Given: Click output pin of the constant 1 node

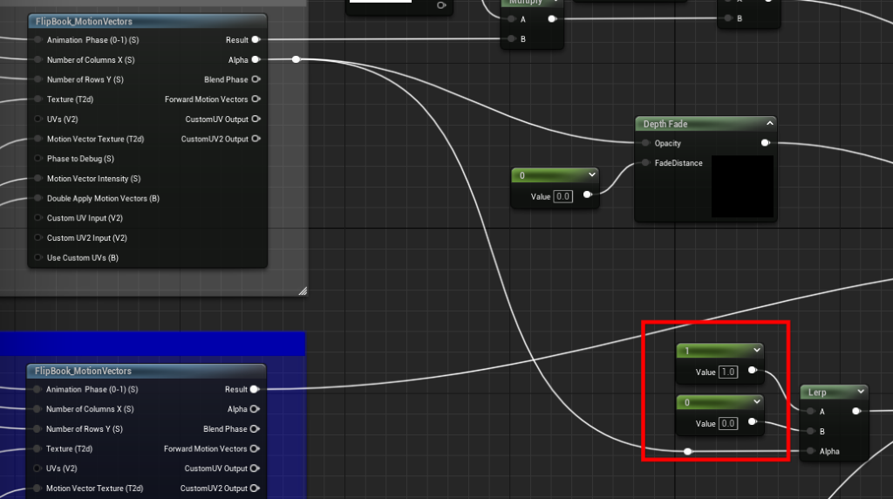Looking at the screenshot, I should click(753, 370).
